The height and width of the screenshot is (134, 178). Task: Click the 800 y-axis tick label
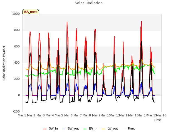click(17, 30)
